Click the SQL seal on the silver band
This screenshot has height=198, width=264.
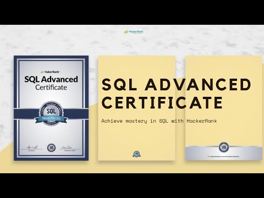(x=224, y=147)
